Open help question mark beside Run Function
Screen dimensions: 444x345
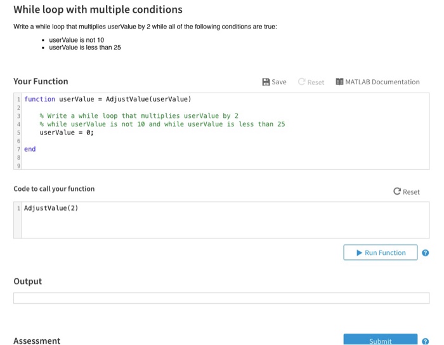point(426,253)
